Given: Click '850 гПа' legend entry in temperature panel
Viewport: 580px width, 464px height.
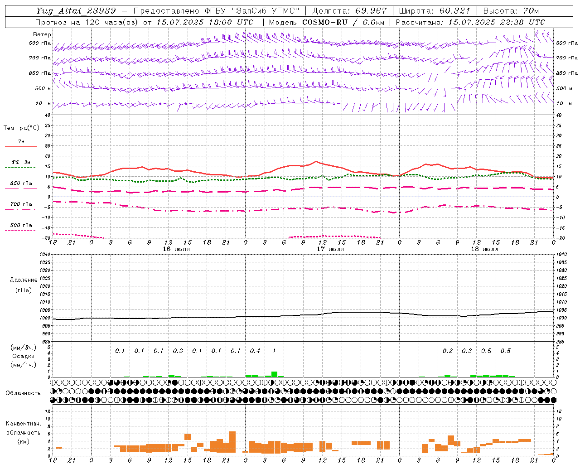Looking at the screenshot, I should (21, 184).
